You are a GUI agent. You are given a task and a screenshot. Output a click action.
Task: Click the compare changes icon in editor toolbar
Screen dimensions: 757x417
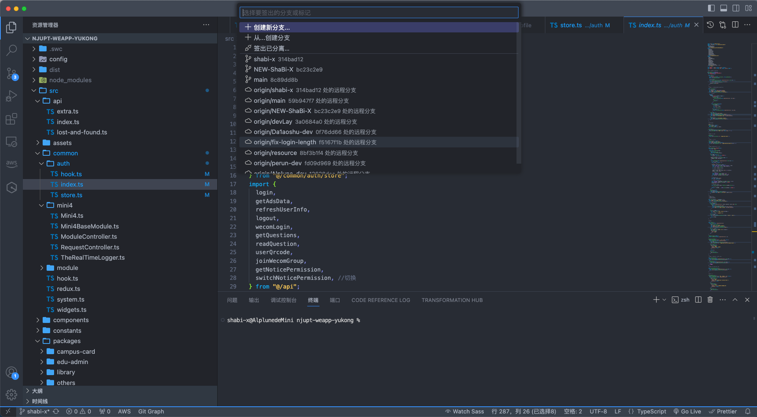[x=723, y=25]
